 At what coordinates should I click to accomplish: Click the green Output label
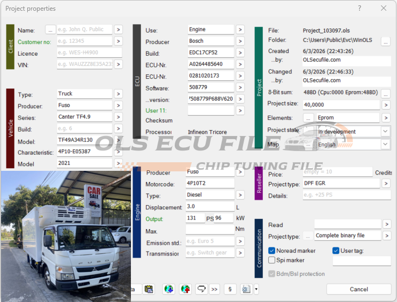(154, 219)
